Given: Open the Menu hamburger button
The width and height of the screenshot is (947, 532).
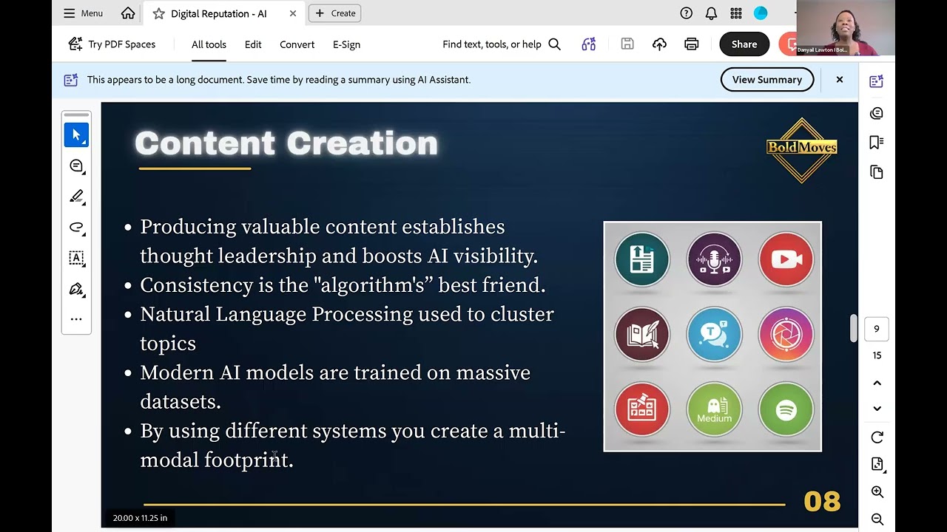Looking at the screenshot, I should 83,13.
